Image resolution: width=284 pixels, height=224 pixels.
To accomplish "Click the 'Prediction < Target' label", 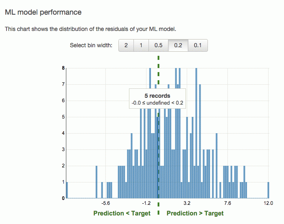I will tap(122, 213).
